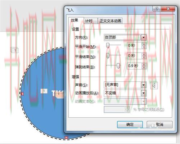Click red handle on circle's left edge
This screenshot has width=180, height=144.
pos(22,94)
